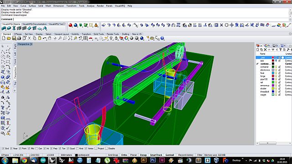
Task: Click into the Command input field
Action: tap(151, 19)
